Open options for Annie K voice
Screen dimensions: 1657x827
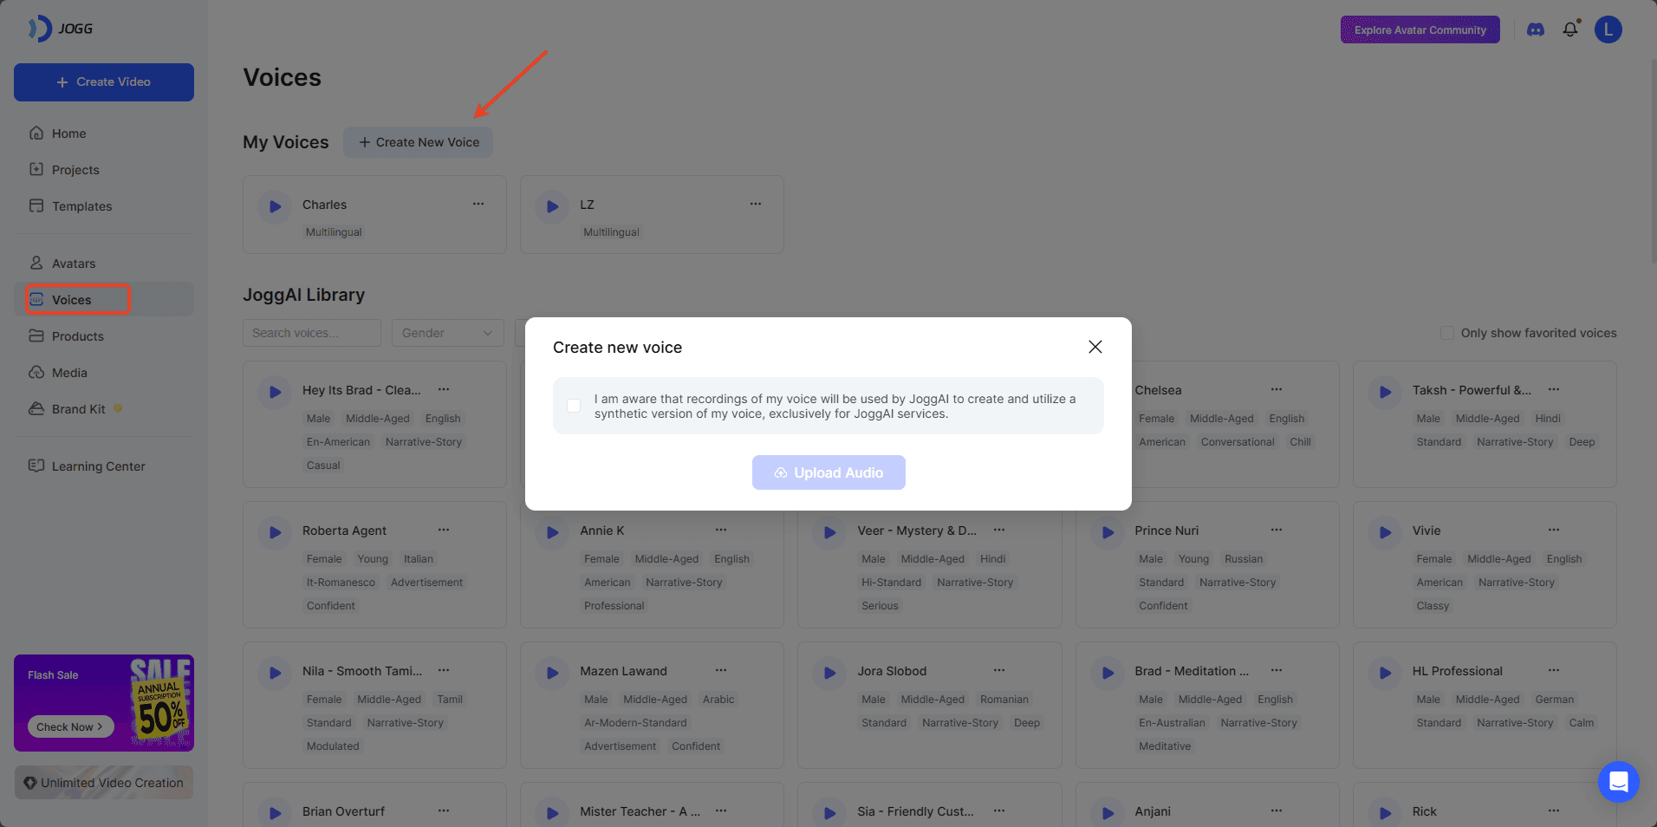pyautogui.click(x=721, y=530)
